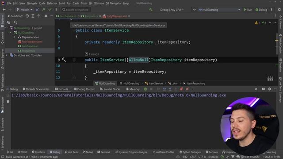The image size is (283, 159).
Task: Collapse the NullGuarding project node
Action: click(x=11, y=32)
